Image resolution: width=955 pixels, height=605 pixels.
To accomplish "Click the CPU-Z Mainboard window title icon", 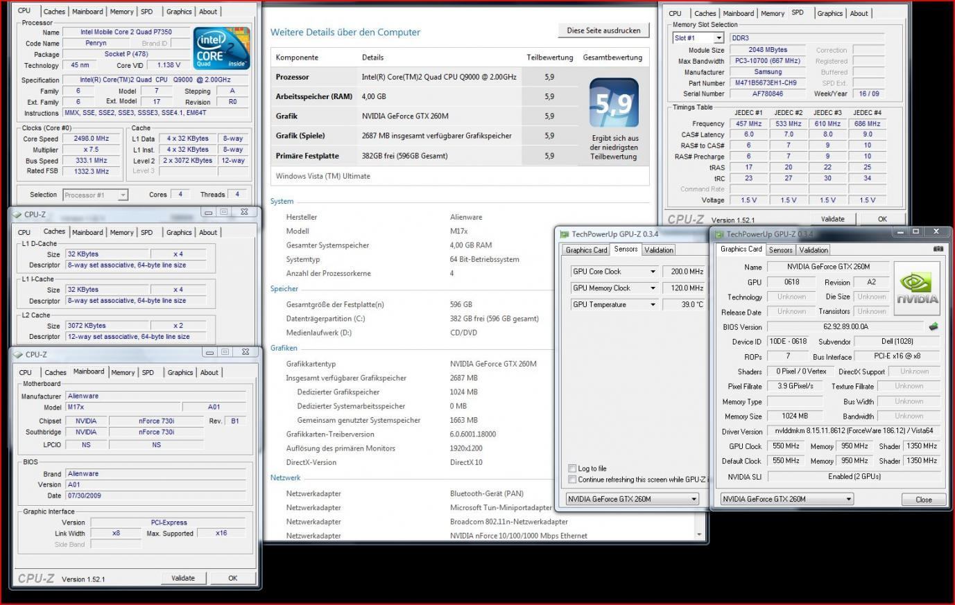I will tap(17, 354).
